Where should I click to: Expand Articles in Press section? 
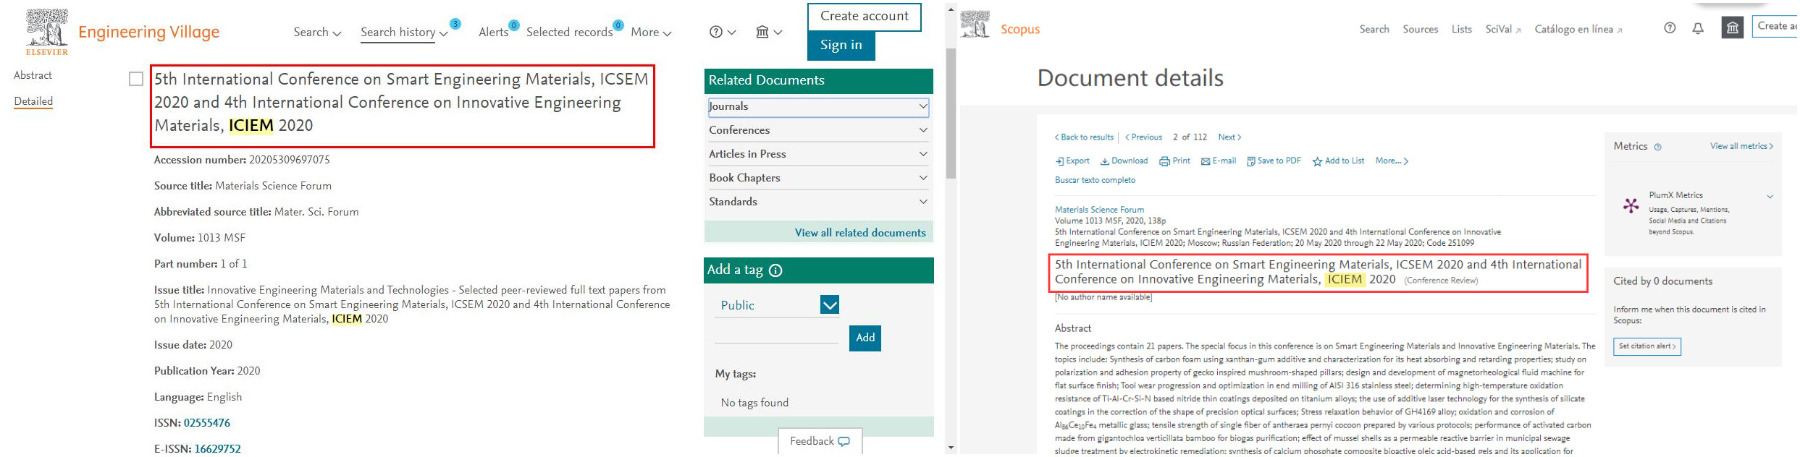(818, 154)
